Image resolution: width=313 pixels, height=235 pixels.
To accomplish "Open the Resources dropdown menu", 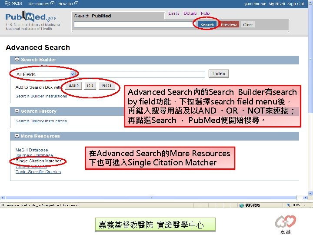I will pos(41,3).
